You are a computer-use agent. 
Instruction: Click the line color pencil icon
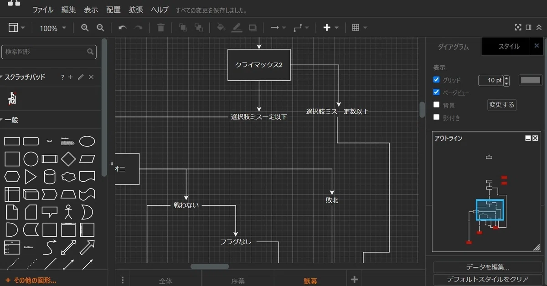237,28
